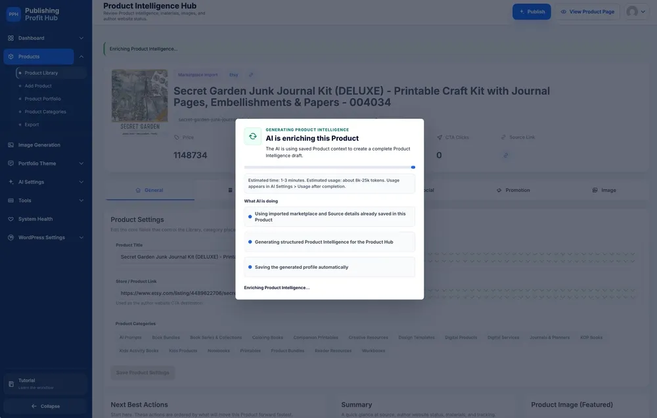
Task: Open the Tutorial workflow link
Action: tap(46, 384)
